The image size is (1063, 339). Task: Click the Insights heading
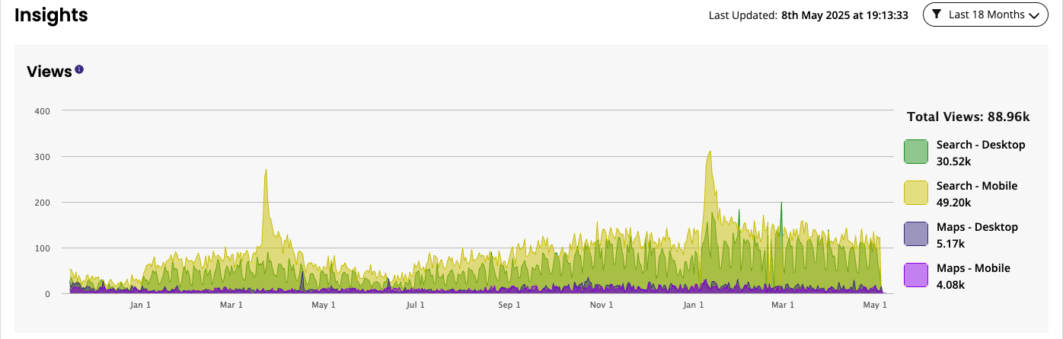[51, 14]
